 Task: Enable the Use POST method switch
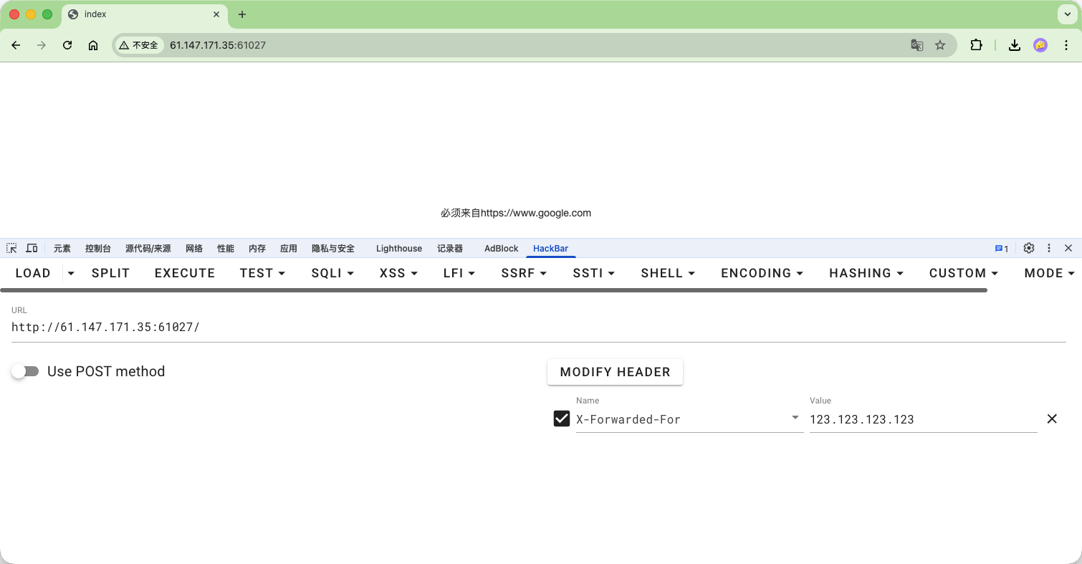click(x=26, y=371)
